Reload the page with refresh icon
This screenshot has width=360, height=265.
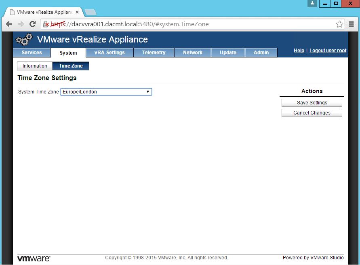tap(33, 24)
